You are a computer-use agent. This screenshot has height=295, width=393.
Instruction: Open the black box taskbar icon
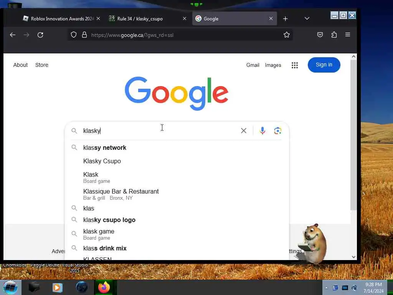tap(34, 287)
